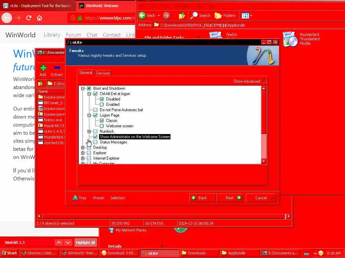
Task: Click the Tray icon in nLite
Action: pos(75,198)
